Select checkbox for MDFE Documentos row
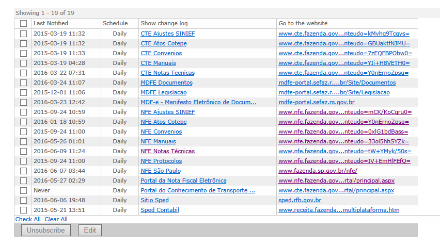440x246 pixels. pos(23,83)
